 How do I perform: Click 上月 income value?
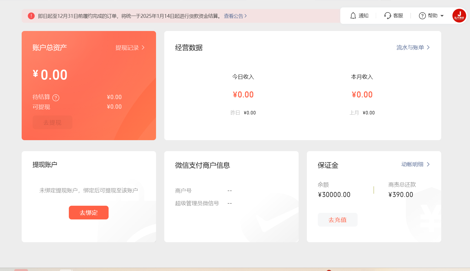point(369,113)
